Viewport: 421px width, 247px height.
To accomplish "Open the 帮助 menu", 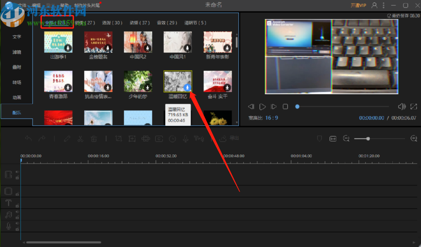I will pyautogui.click(x=64, y=5).
